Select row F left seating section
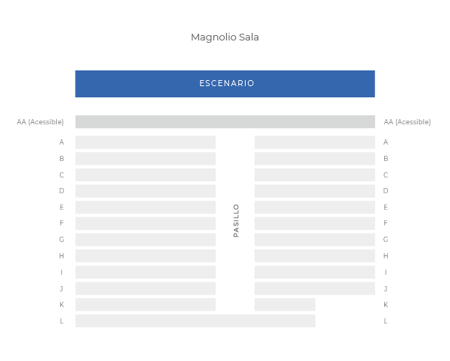The height and width of the screenshot is (361, 450). pos(145,223)
